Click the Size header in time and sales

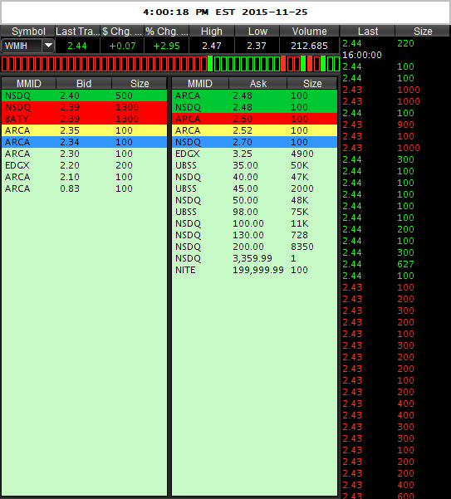point(423,32)
